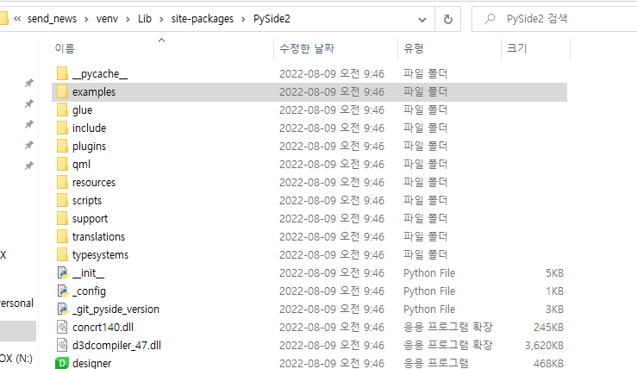
Task: Select the examples folder icon
Action: coord(62,92)
